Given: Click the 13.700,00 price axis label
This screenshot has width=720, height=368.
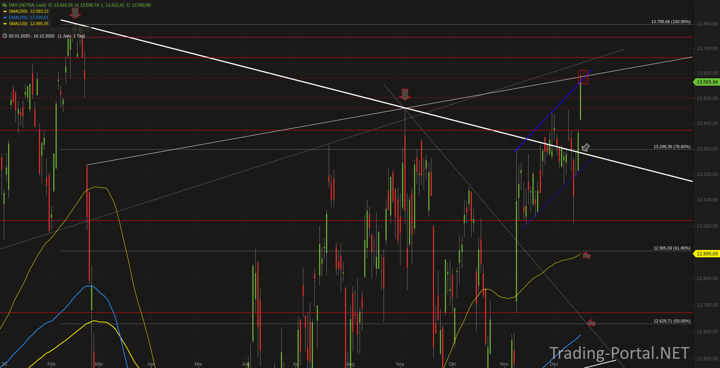Looking at the screenshot, I should [x=707, y=49].
